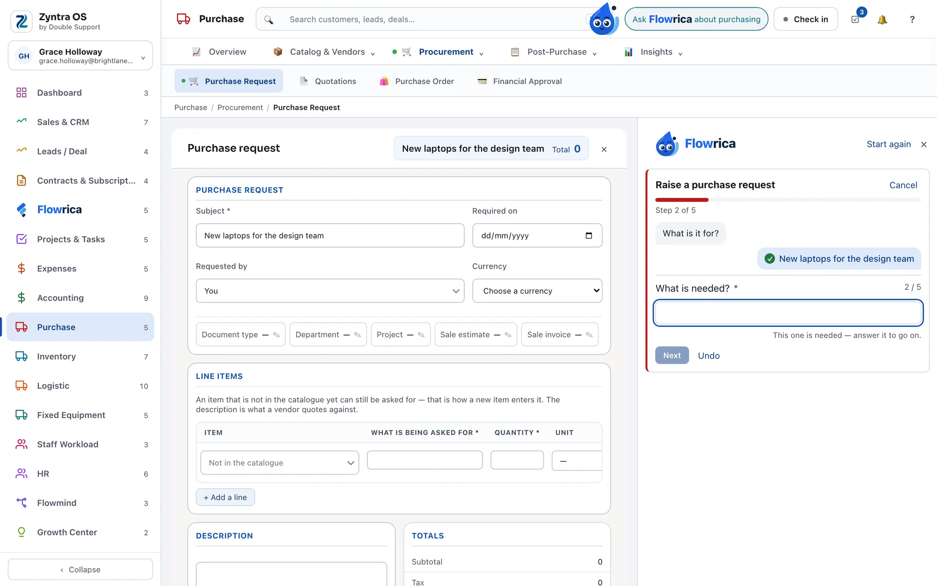The width and height of the screenshot is (937, 586).
Task: Click the Next button in Flowrica
Action: coord(672,355)
